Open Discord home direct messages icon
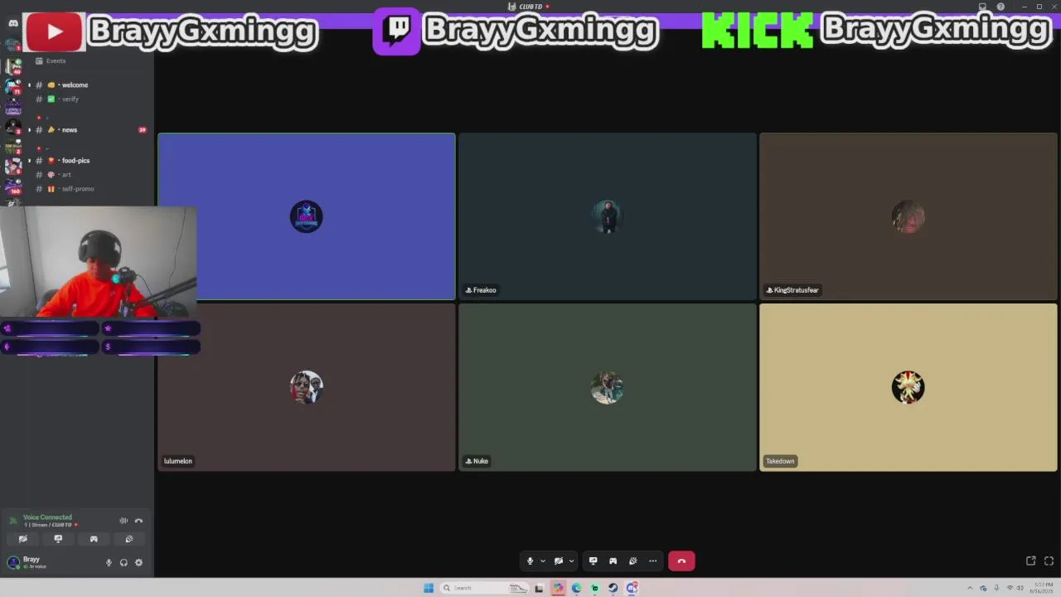 (12, 23)
